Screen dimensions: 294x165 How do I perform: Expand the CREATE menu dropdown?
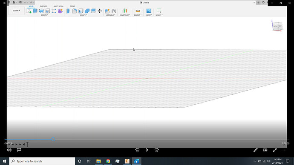point(44,15)
